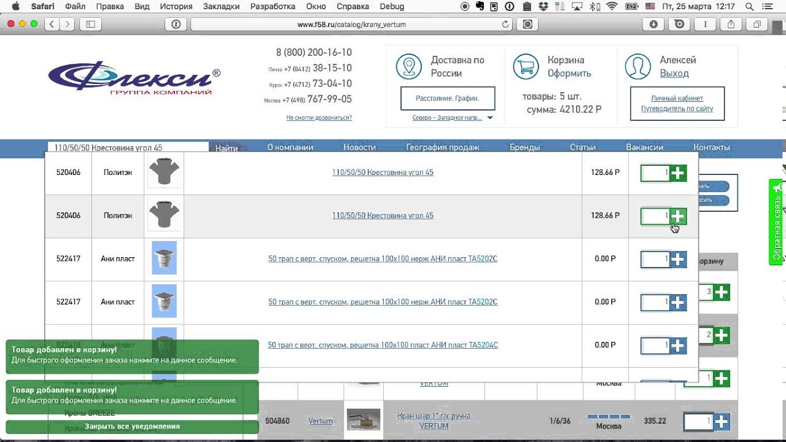Viewport: 786px width, 442px height.
Task: Click the Найти search button
Action: [227, 148]
